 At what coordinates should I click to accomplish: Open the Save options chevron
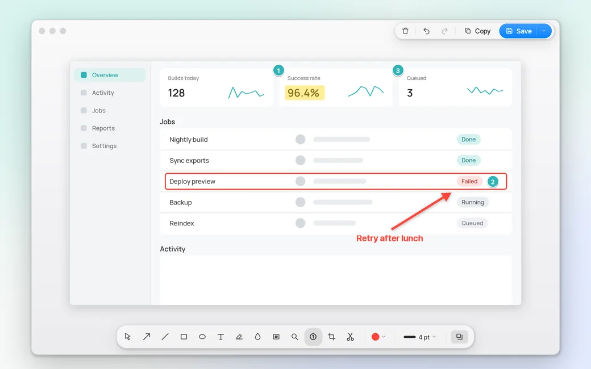(x=544, y=31)
